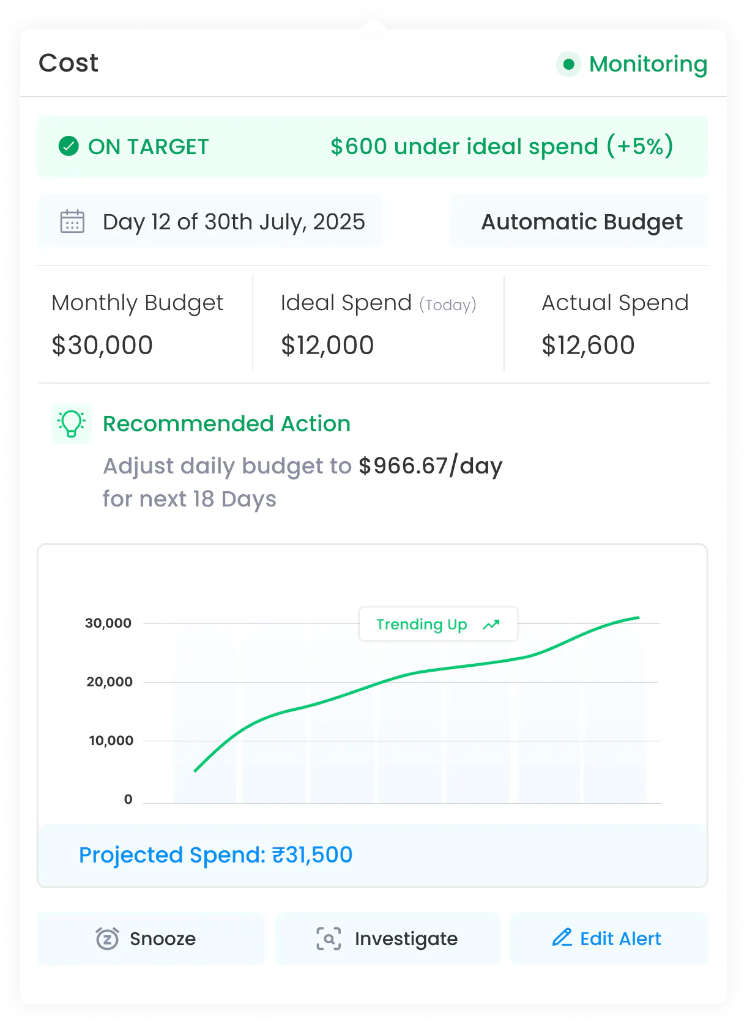
Task: Open Investigate for this cost alert
Action: [387, 938]
